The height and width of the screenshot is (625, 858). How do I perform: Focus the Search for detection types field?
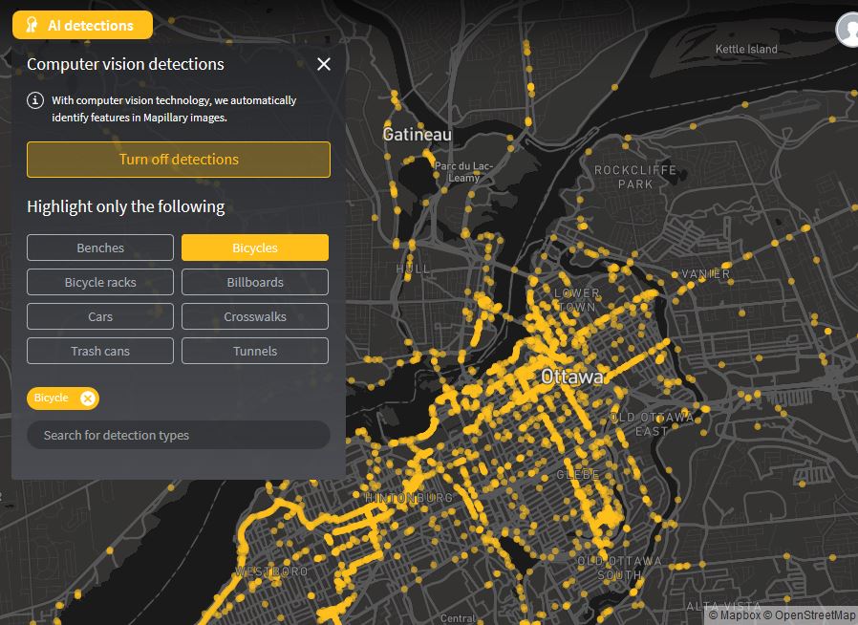(179, 435)
